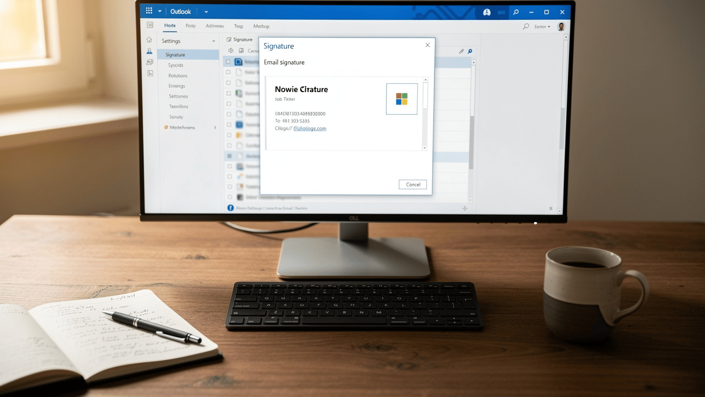Tick the checkbox of the highlighted top row
The height and width of the screenshot is (397, 705).
point(229,62)
